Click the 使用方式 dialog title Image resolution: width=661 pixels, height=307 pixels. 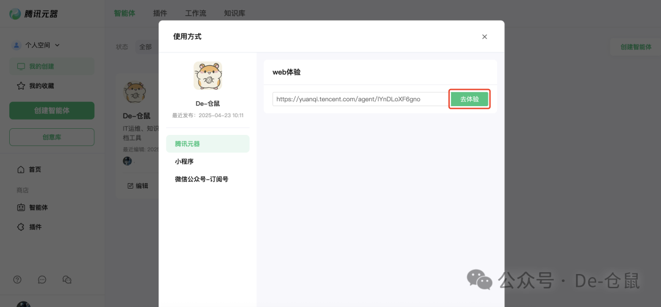(x=187, y=37)
